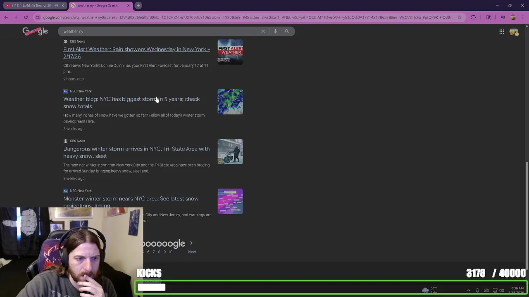Image resolution: width=529 pixels, height=297 pixels.
Task: Open the Google account avatar
Action: [x=514, y=32]
